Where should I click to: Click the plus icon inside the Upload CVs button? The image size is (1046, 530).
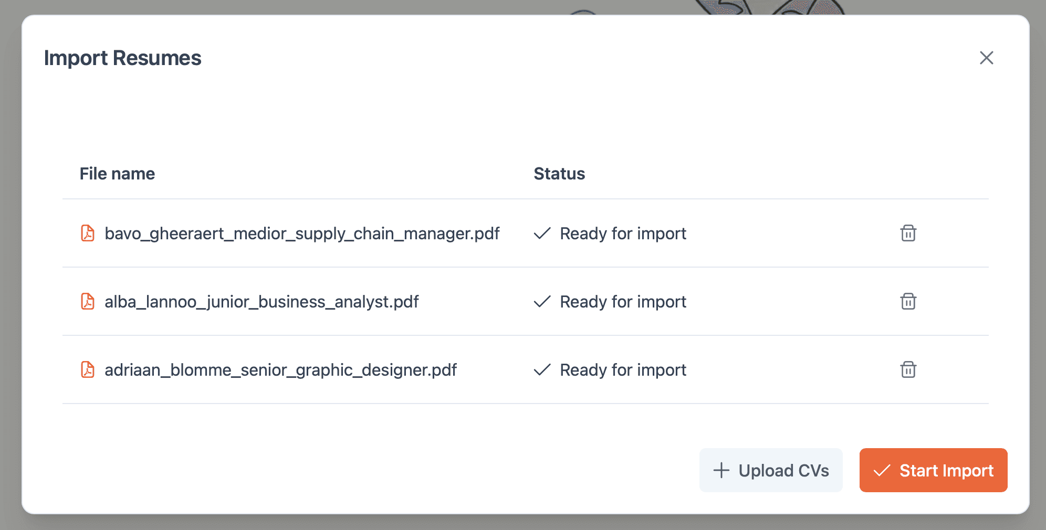pos(721,470)
